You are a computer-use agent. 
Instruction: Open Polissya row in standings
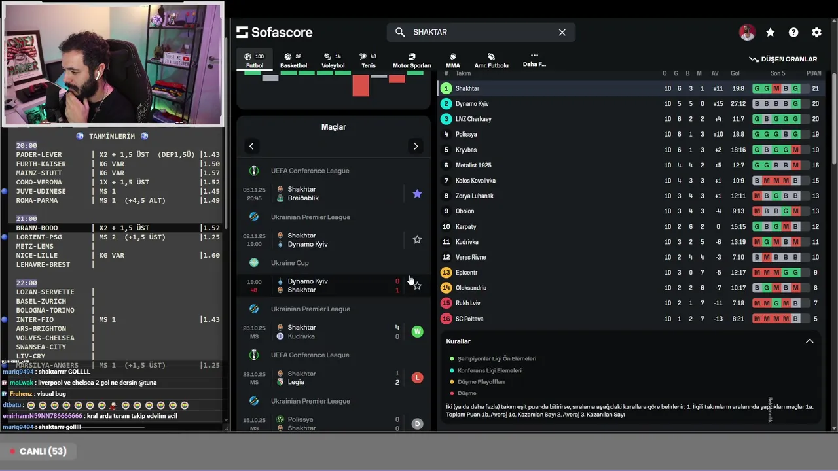[632, 134]
